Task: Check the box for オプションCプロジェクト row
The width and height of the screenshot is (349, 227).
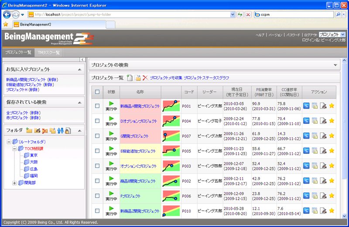Action: coord(97,166)
